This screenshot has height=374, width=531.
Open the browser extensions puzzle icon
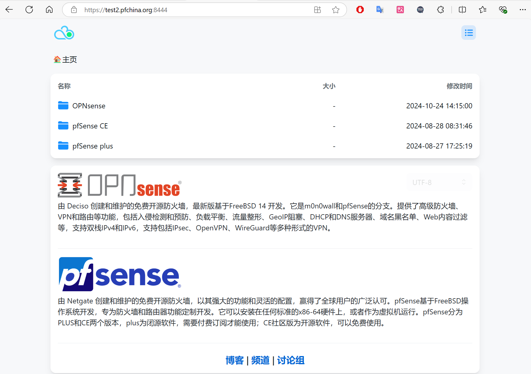point(440,10)
